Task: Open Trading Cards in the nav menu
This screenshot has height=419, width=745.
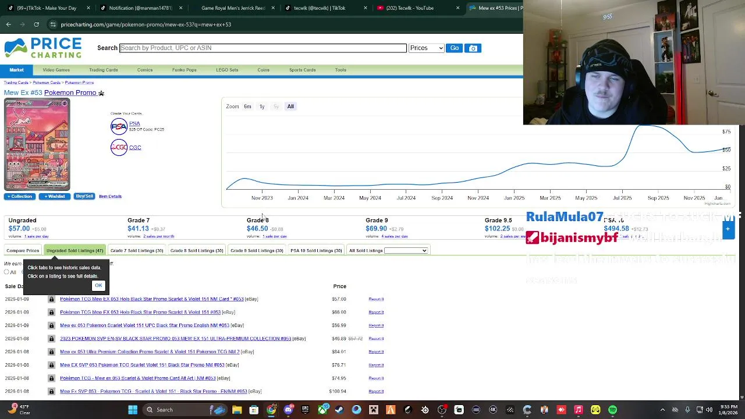Action: tap(103, 70)
